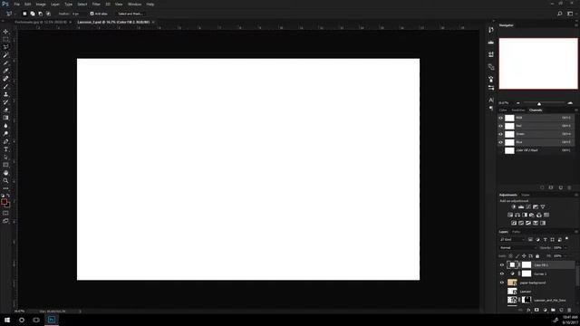Image resolution: width=580 pixels, height=326 pixels.
Task: Toggle the Anti-alias checkbox
Action: [92, 14]
